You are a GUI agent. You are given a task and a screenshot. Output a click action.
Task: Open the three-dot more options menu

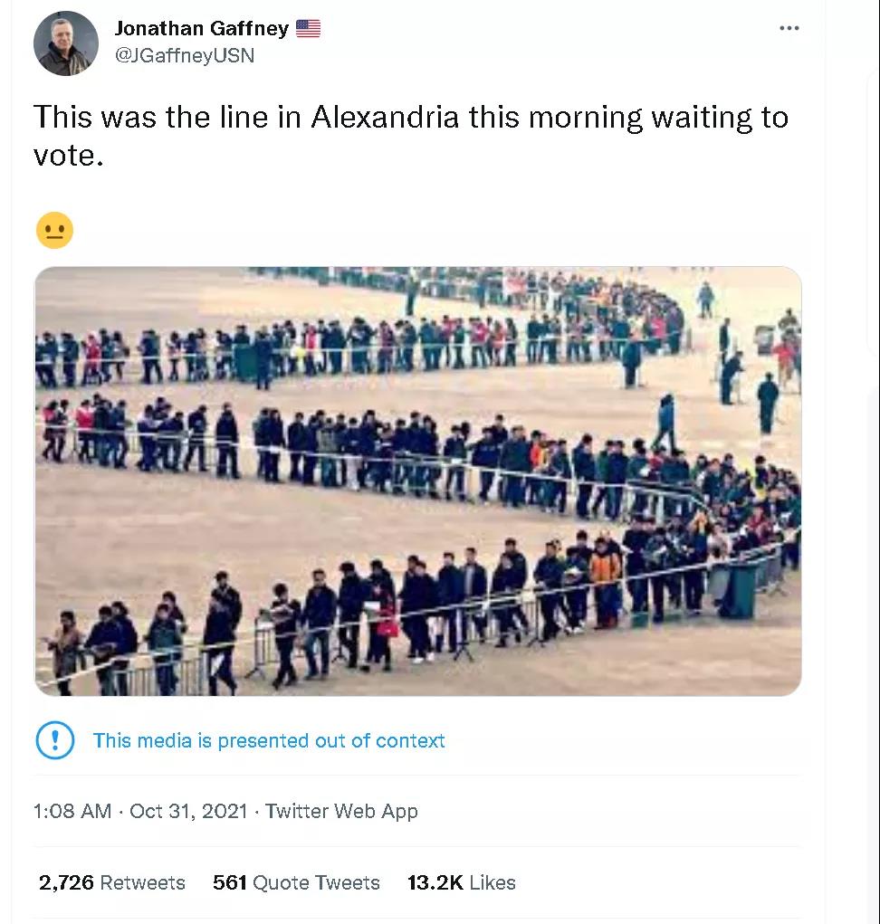pos(789,28)
